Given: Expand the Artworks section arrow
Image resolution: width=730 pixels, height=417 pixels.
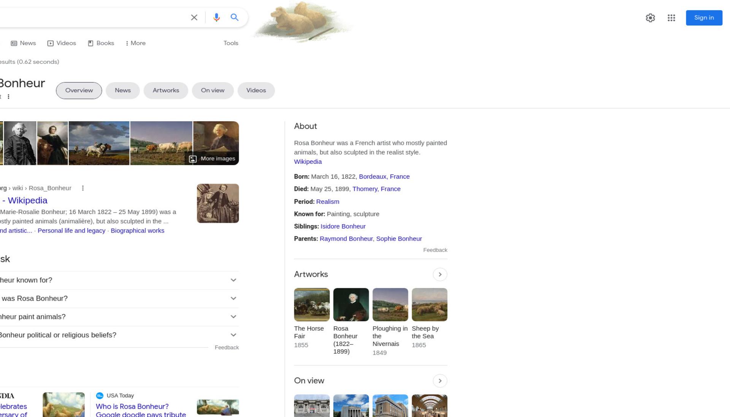Looking at the screenshot, I should tap(440, 274).
